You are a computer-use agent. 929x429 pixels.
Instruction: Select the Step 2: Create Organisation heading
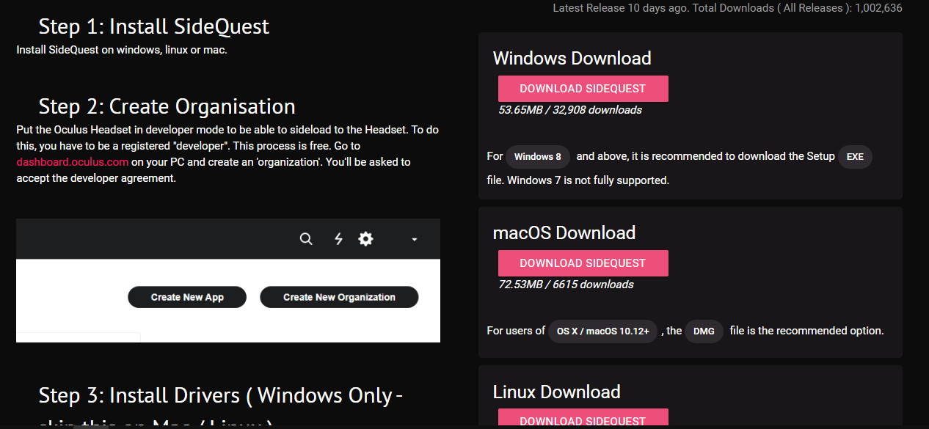click(167, 106)
